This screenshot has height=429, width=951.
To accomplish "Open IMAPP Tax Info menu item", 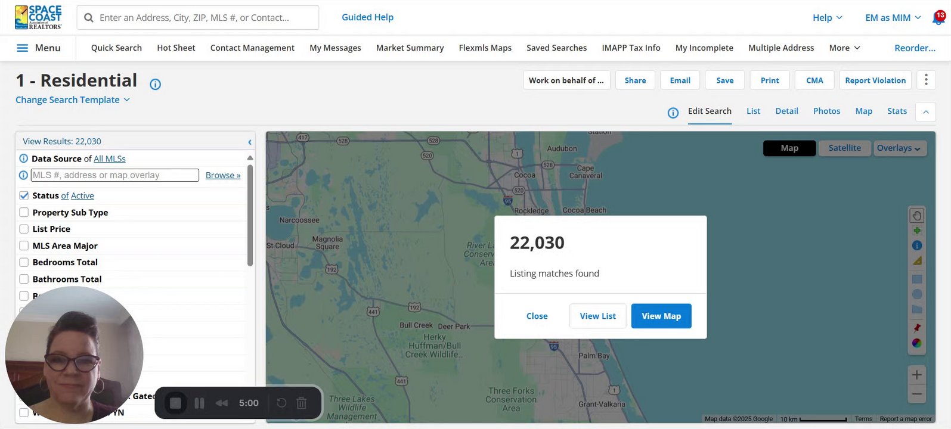I will (631, 48).
